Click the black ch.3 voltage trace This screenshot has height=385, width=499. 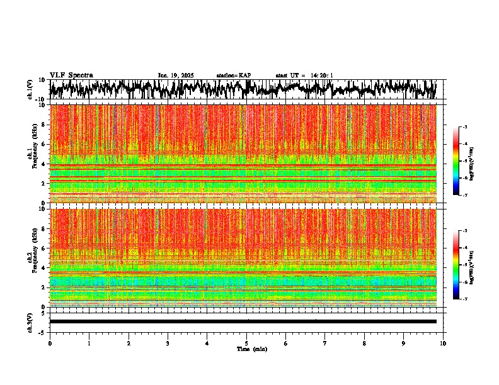pos(243,321)
